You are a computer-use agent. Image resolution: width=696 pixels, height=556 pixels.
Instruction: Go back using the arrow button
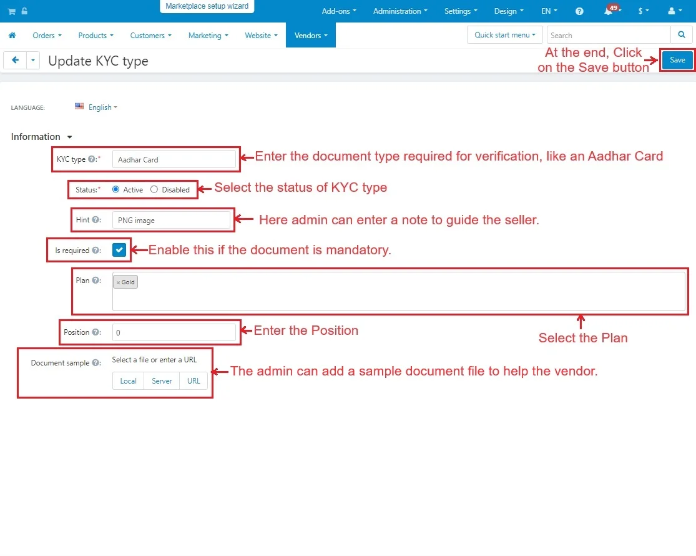click(15, 60)
